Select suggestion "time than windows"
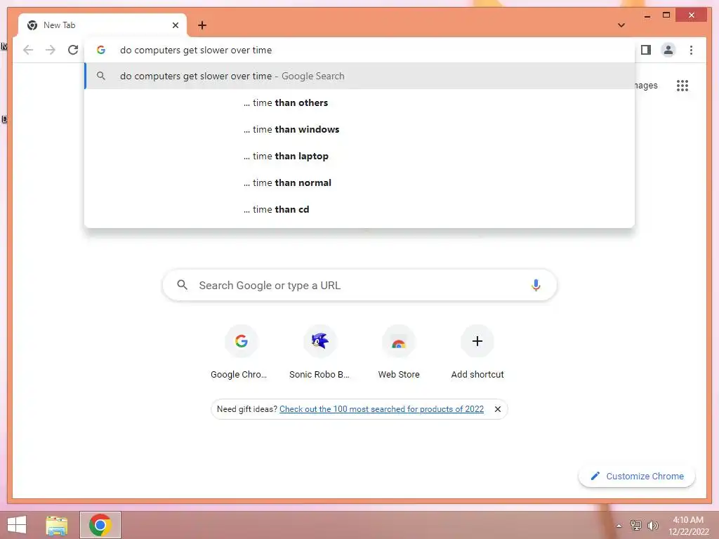 (x=359, y=129)
